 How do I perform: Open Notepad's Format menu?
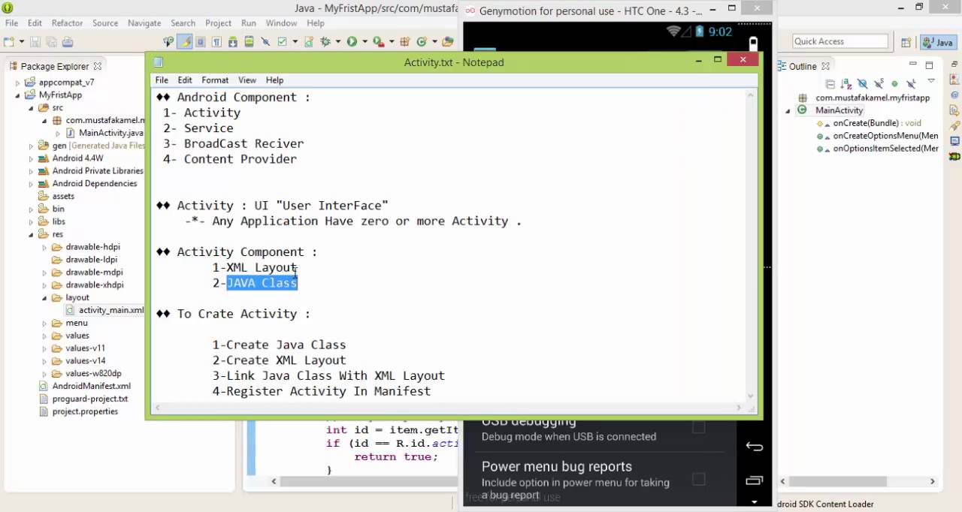215,80
